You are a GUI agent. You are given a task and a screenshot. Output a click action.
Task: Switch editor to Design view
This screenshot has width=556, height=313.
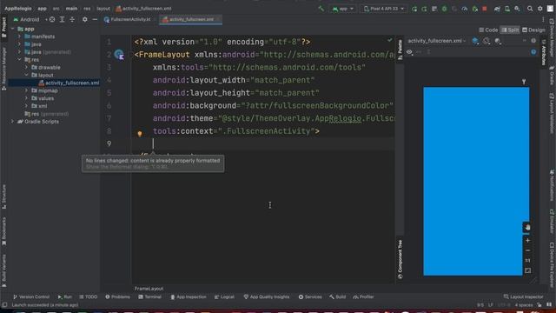tap(533, 30)
